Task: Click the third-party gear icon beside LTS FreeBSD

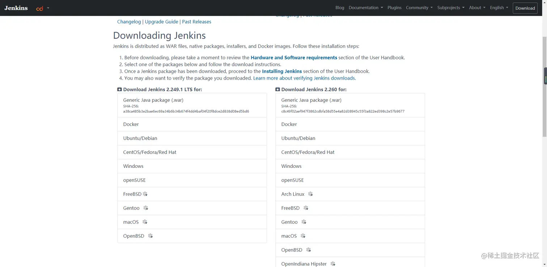Action: tap(145, 194)
